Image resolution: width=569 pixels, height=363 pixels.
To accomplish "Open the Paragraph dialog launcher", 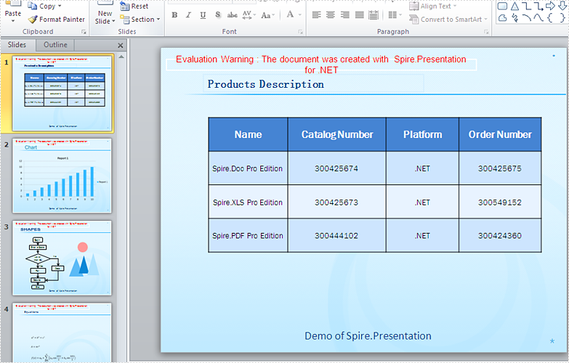I will pyautogui.click(x=486, y=32).
